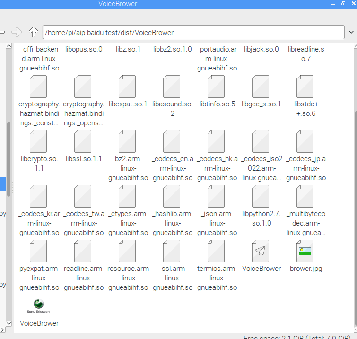Image resolution: width=357 pixels, height=339 pixels.
Task: Select the termios.arm-linux-gnueabihf.so file icon
Action: click(x=216, y=252)
